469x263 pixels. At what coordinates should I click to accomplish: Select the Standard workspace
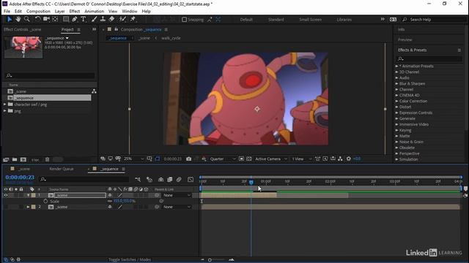(276, 20)
